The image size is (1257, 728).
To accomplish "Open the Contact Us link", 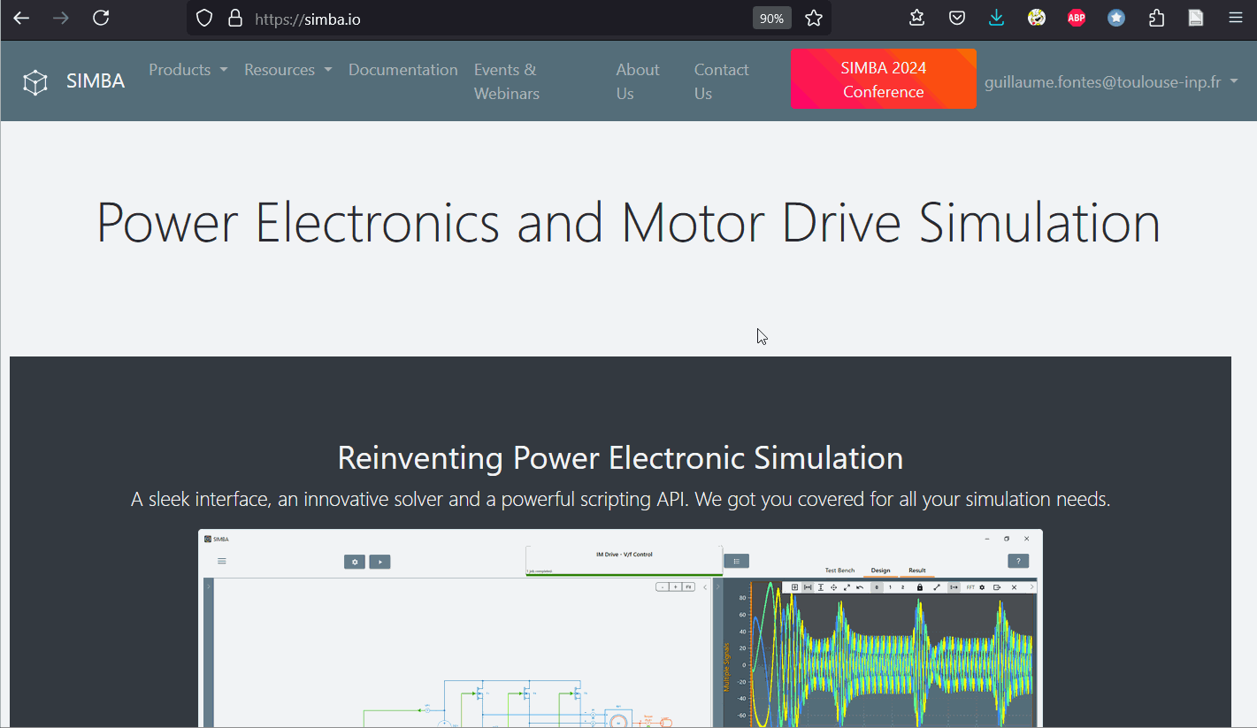I will click(720, 81).
